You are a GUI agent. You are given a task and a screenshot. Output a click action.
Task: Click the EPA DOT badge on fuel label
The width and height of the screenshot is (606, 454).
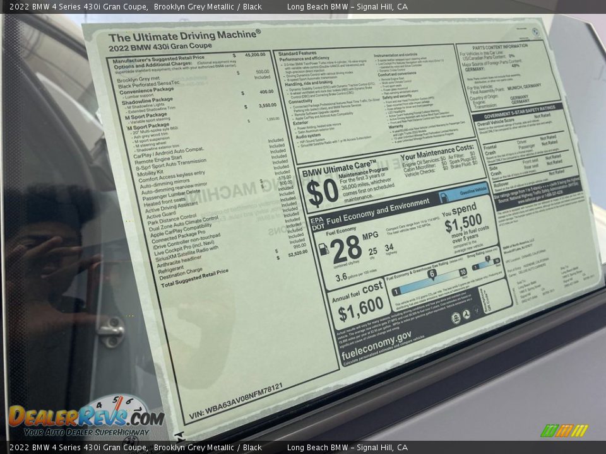[x=317, y=224]
